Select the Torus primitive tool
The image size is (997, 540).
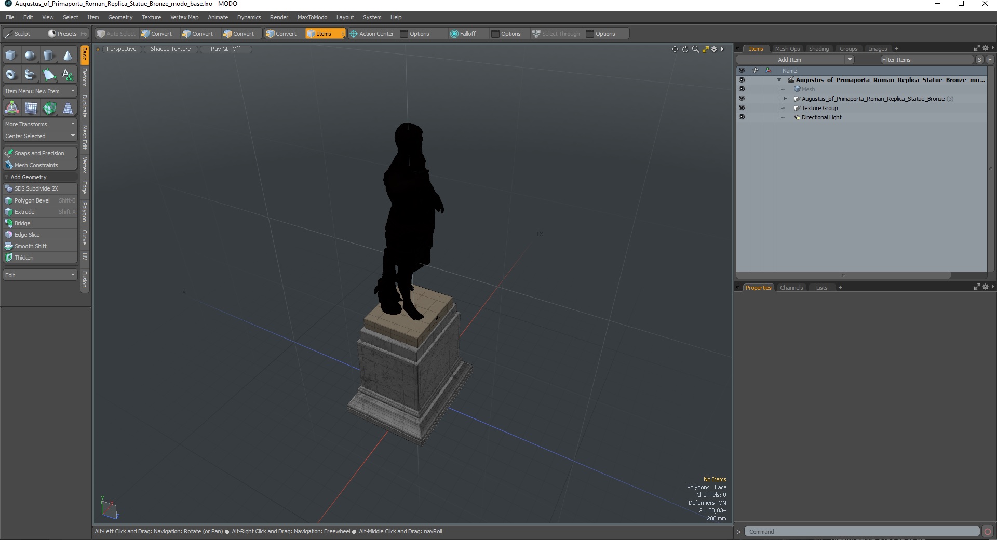click(x=11, y=75)
